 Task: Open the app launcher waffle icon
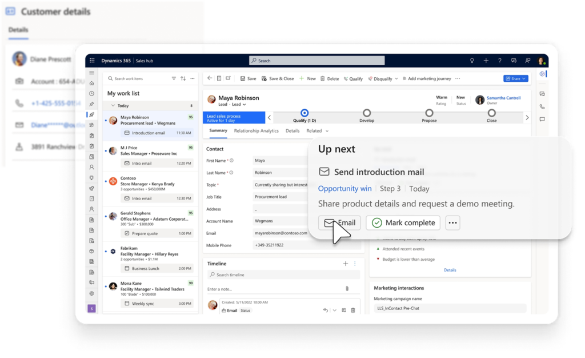(92, 61)
